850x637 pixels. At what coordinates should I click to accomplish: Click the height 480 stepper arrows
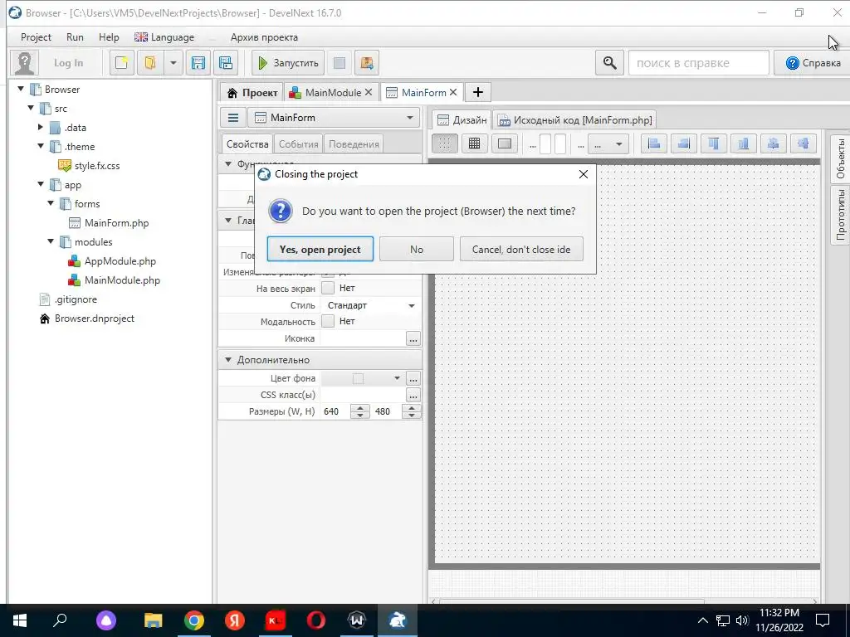412,411
